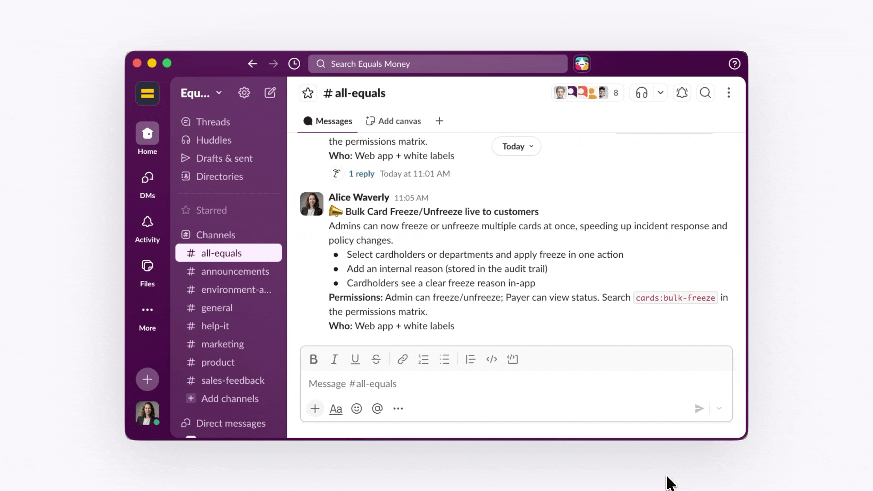873x491 pixels.
Task: Open the workspace settings gear
Action: (244, 93)
